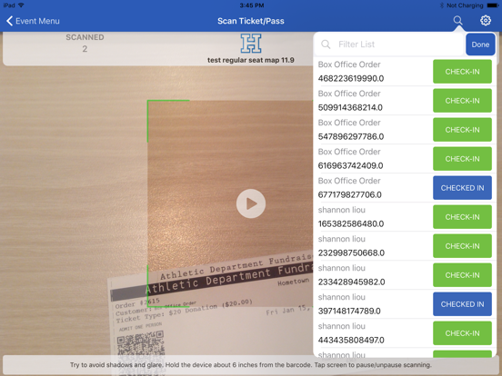Click the magnifier icon in the filter field
Image resolution: width=502 pixels, height=376 pixels.
326,45
